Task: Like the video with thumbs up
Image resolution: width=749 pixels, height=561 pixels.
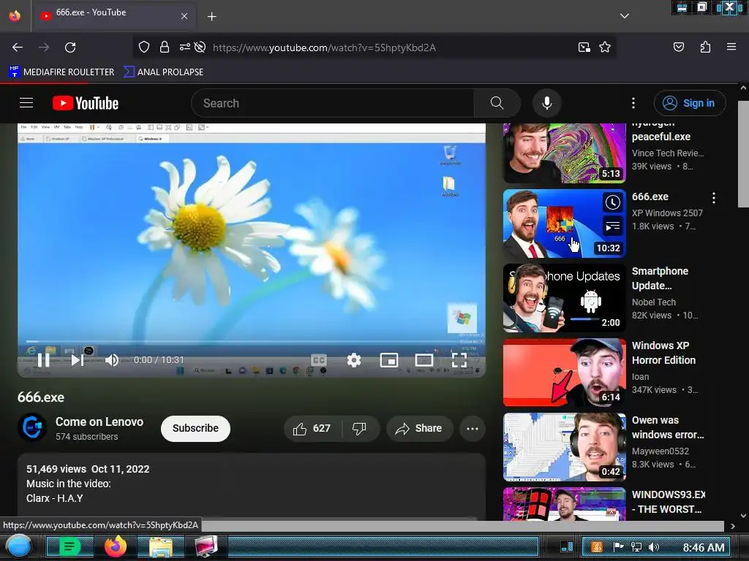Action: point(312,428)
